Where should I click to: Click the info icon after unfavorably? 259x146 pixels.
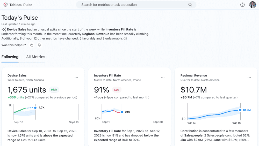click(x=125, y=39)
